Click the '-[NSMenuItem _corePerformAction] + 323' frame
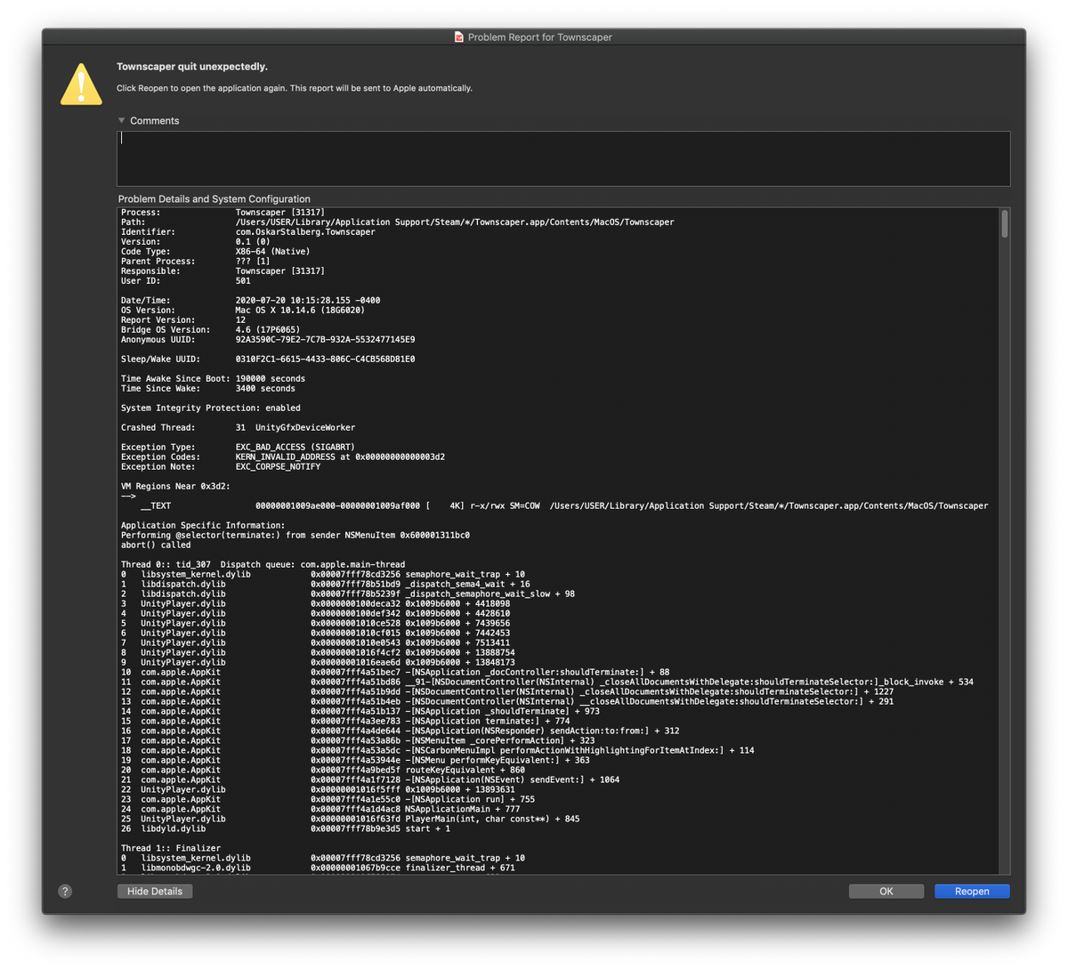This screenshot has width=1068, height=970. click(358, 741)
